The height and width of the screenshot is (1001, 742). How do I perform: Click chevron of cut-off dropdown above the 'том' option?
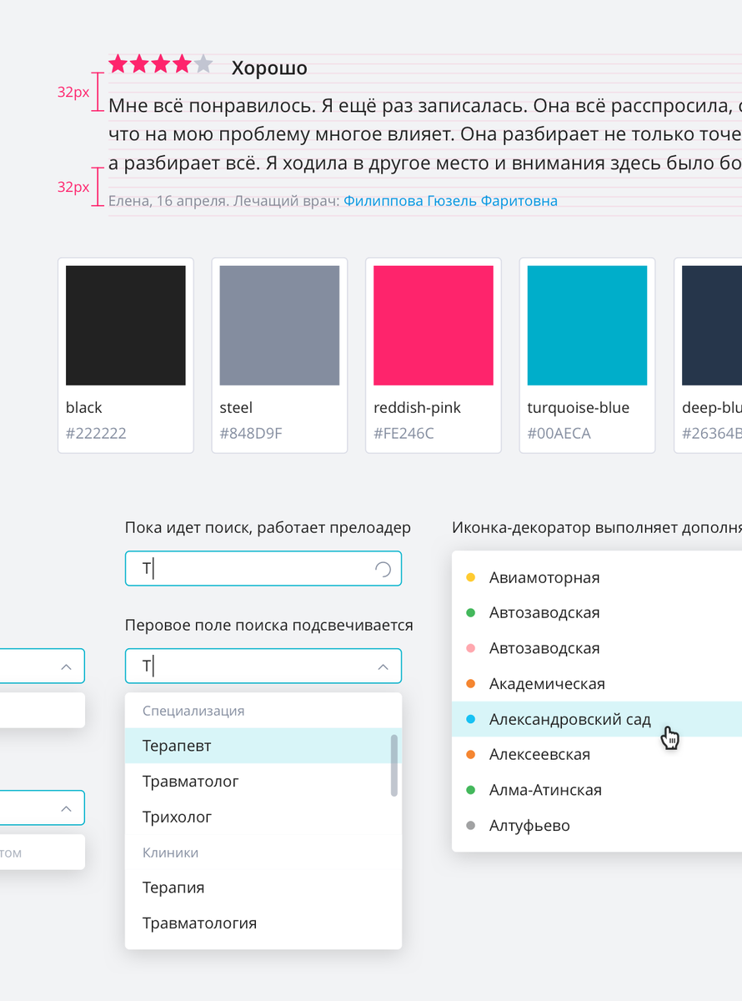[x=67, y=808]
